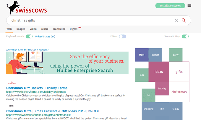
Task: Click the IWOOT result description text
Action: coord(66,119)
